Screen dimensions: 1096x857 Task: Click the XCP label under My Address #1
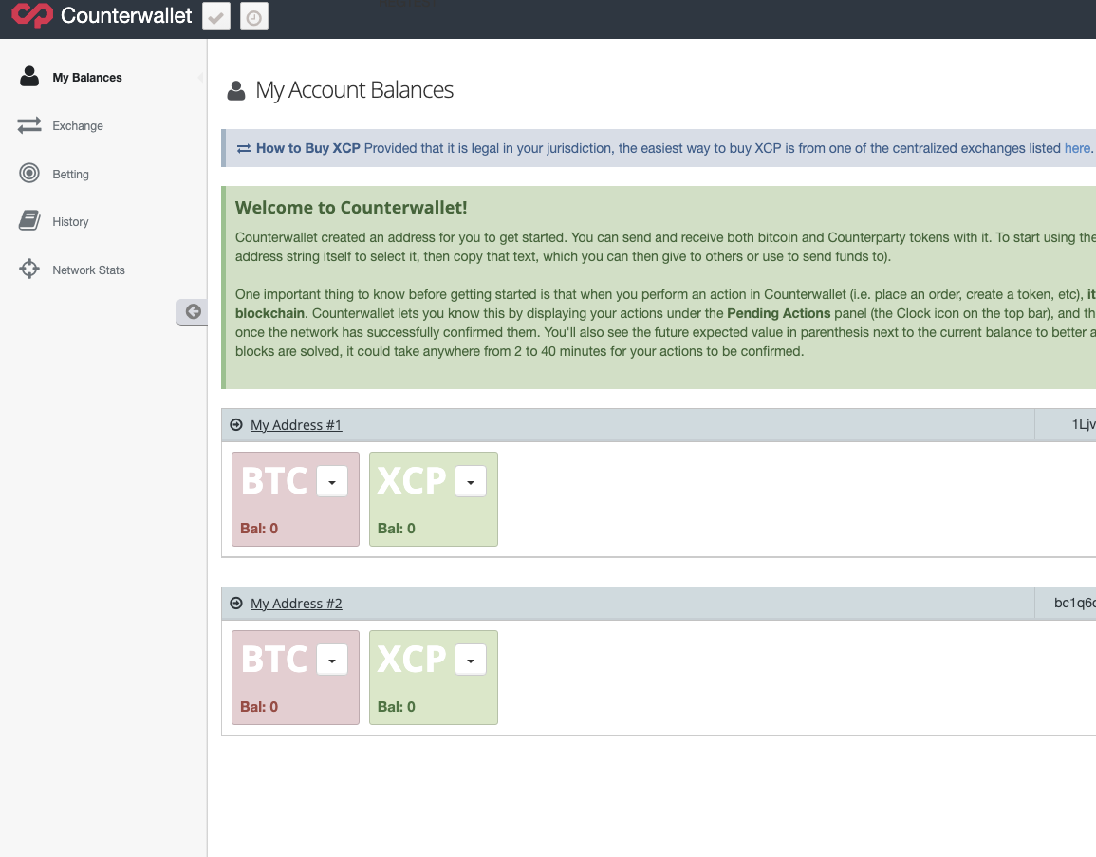[412, 481]
